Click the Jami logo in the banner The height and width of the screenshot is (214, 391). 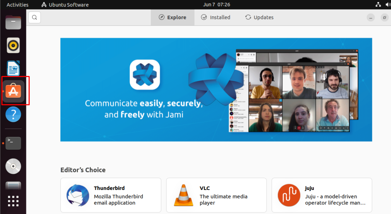pos(145,74)
